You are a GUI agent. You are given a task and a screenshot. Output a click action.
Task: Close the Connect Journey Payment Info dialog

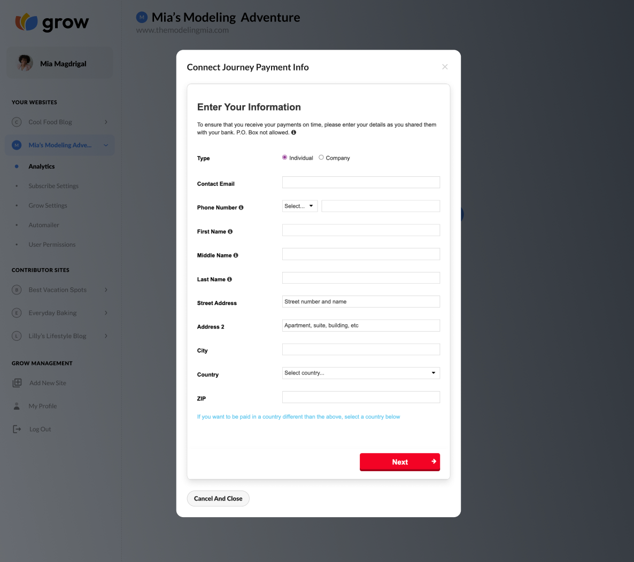445,67
